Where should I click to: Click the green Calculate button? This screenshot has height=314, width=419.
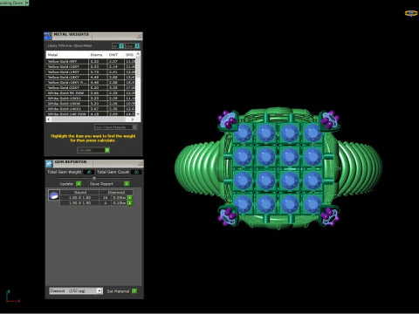click(x=107, y=150)
